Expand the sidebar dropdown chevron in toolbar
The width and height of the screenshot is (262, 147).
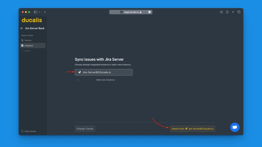[x=40, y=12]
